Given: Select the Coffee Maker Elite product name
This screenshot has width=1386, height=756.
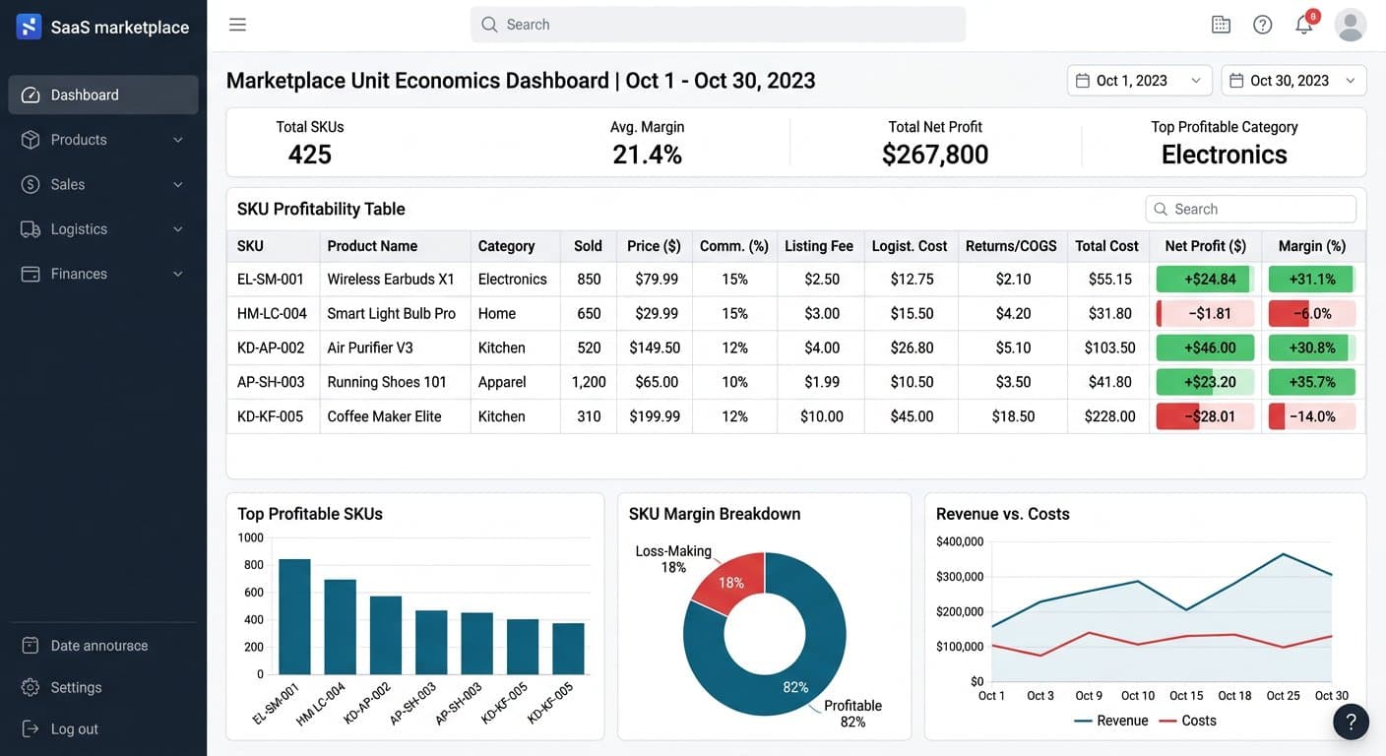Looking at the screenshot, I should tap(384, 416).
